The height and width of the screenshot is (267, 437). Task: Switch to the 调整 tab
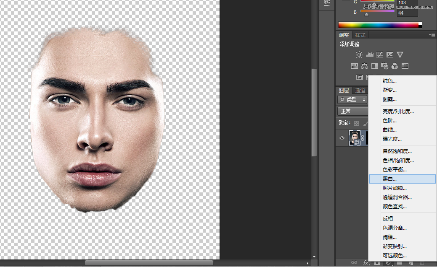click(344, 35)
